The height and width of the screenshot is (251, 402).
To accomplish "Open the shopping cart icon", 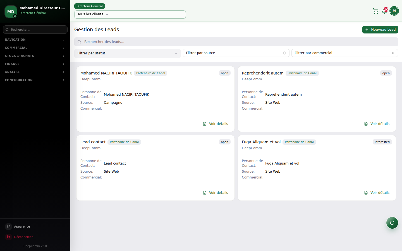I will tap(375, 11).
